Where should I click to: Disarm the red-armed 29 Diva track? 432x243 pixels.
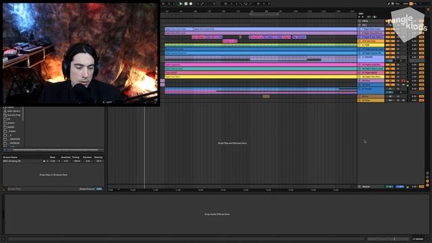(x=404, y=81)
